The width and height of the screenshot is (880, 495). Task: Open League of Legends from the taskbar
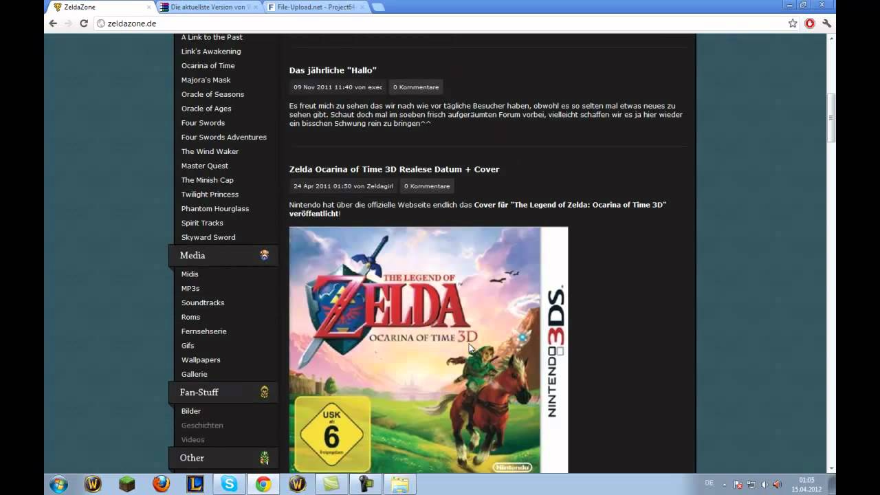tap(195, 484)
